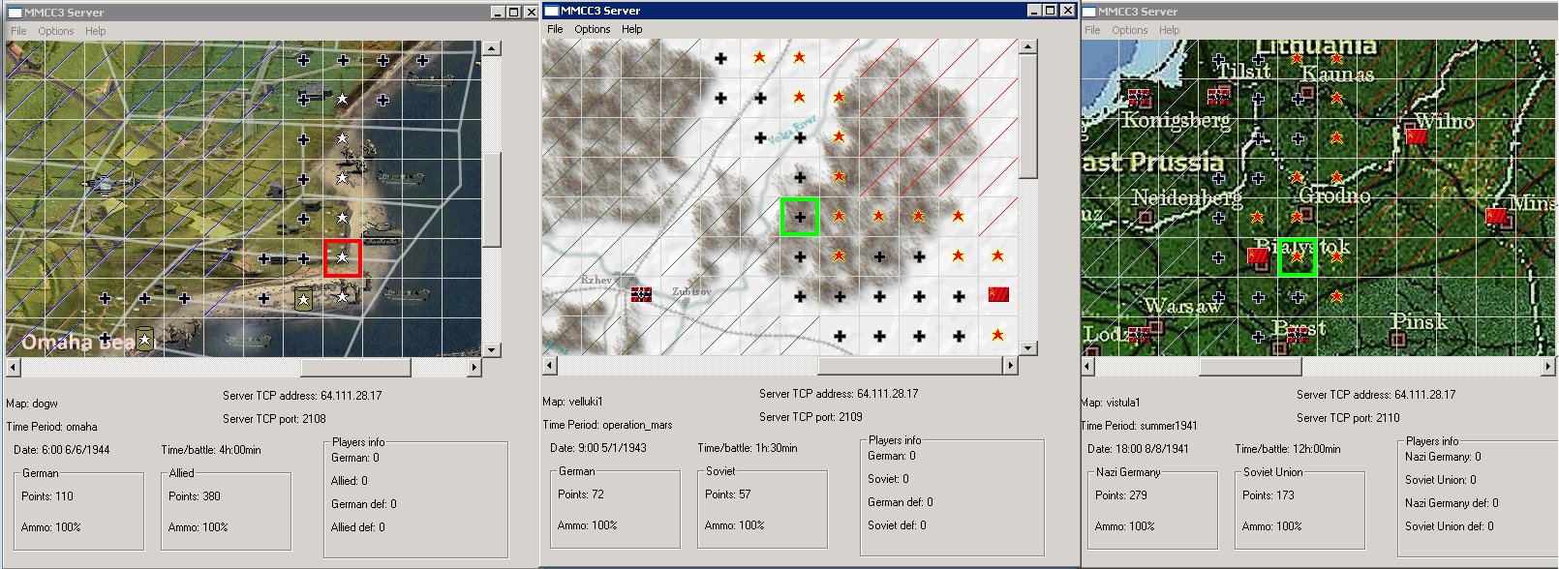Screen dimensions: 1559x569
Task: Click the Soviet flag at Wilno
Action: point(1417,136)
